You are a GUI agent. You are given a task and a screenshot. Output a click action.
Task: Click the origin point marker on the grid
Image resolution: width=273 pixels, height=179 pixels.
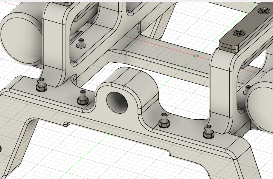(x=196, y=56)
